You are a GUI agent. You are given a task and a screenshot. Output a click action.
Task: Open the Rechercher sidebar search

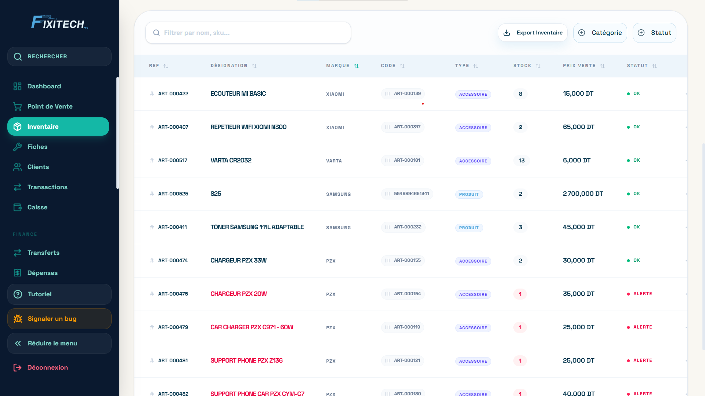59,56
